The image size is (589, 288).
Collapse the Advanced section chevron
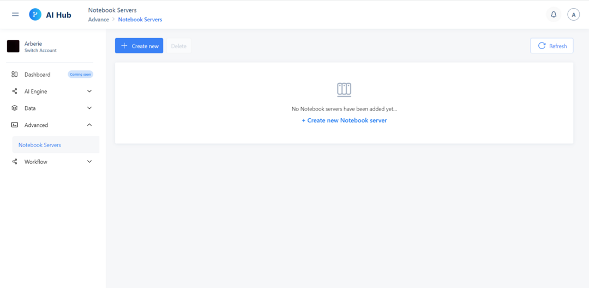[89, 125]
